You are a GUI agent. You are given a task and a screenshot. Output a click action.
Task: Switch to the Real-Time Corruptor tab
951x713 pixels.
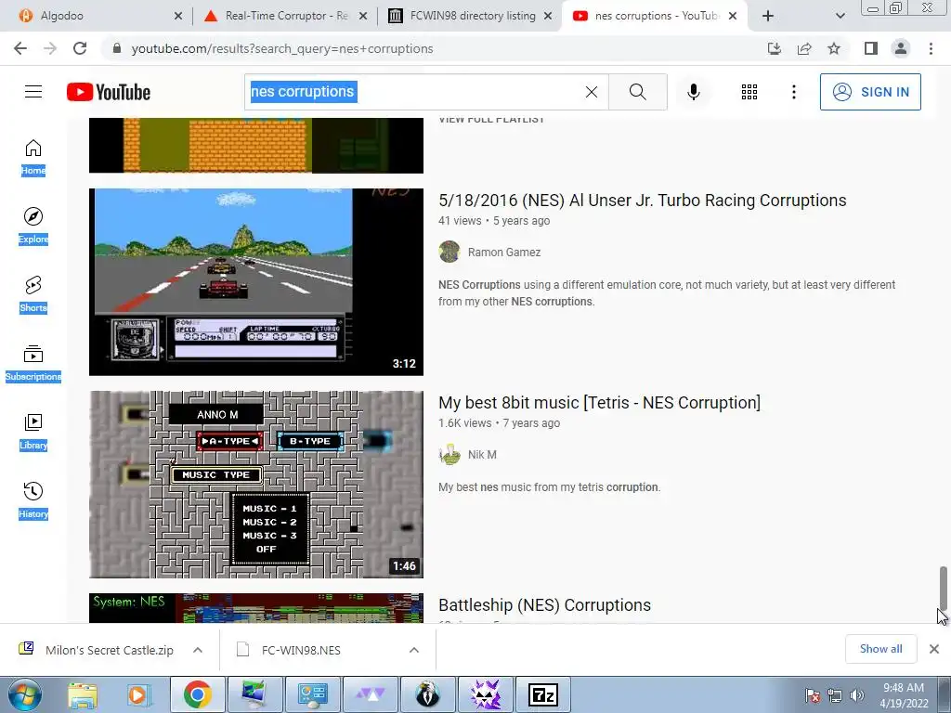tap(285, 16)
